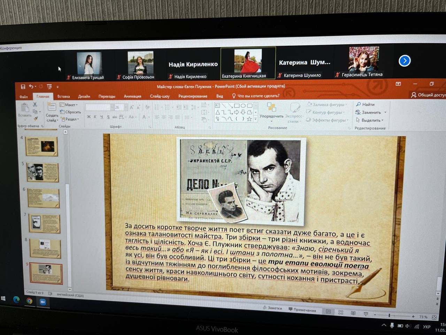Image resolution: width=446 pixels, height=335 pixels.
Task: Switch to Reading view
Action: (x=353, y=313)
